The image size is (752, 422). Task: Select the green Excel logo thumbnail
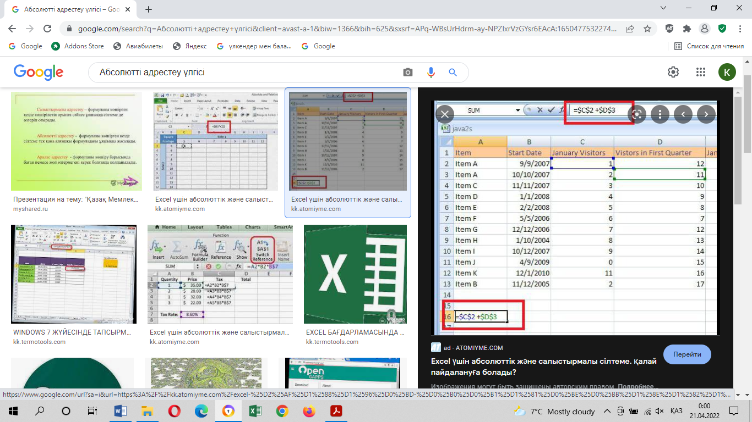355,274
